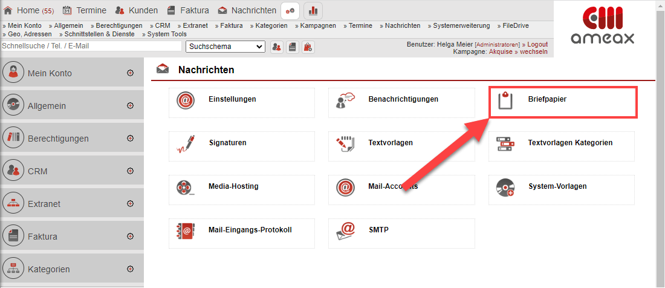The image size is (665, 288).
Task: Click the customer search icon beside Suchschema
Action: tap(277, 47)
